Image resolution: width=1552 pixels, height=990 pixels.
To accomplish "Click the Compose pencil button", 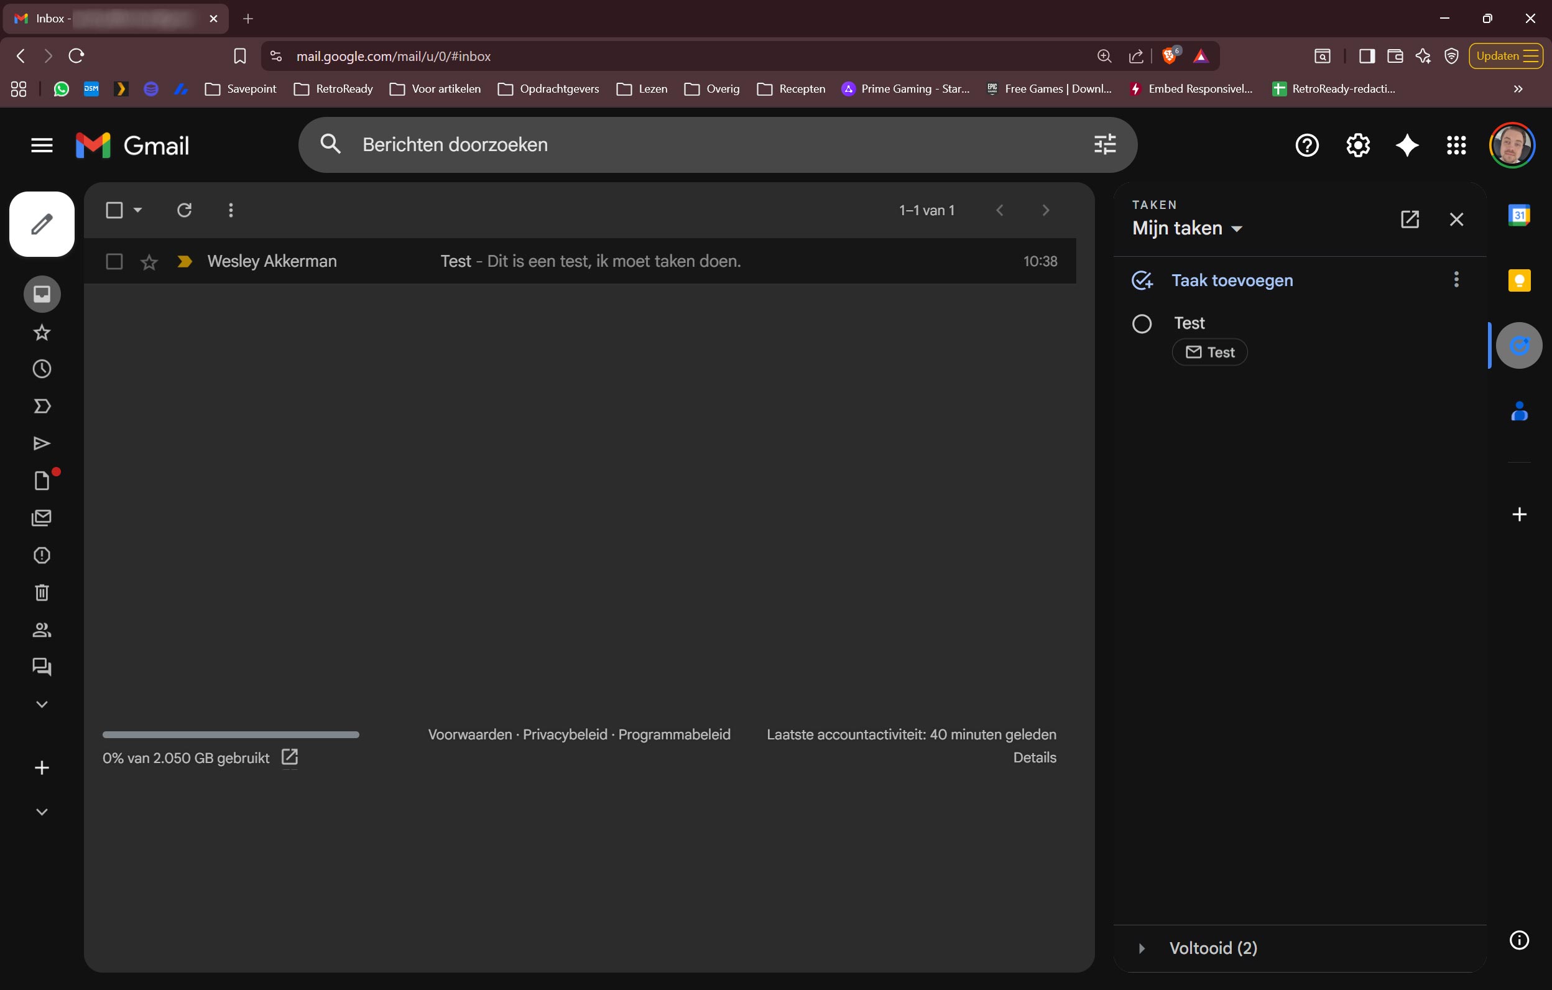I will click(x=42, y=224).
